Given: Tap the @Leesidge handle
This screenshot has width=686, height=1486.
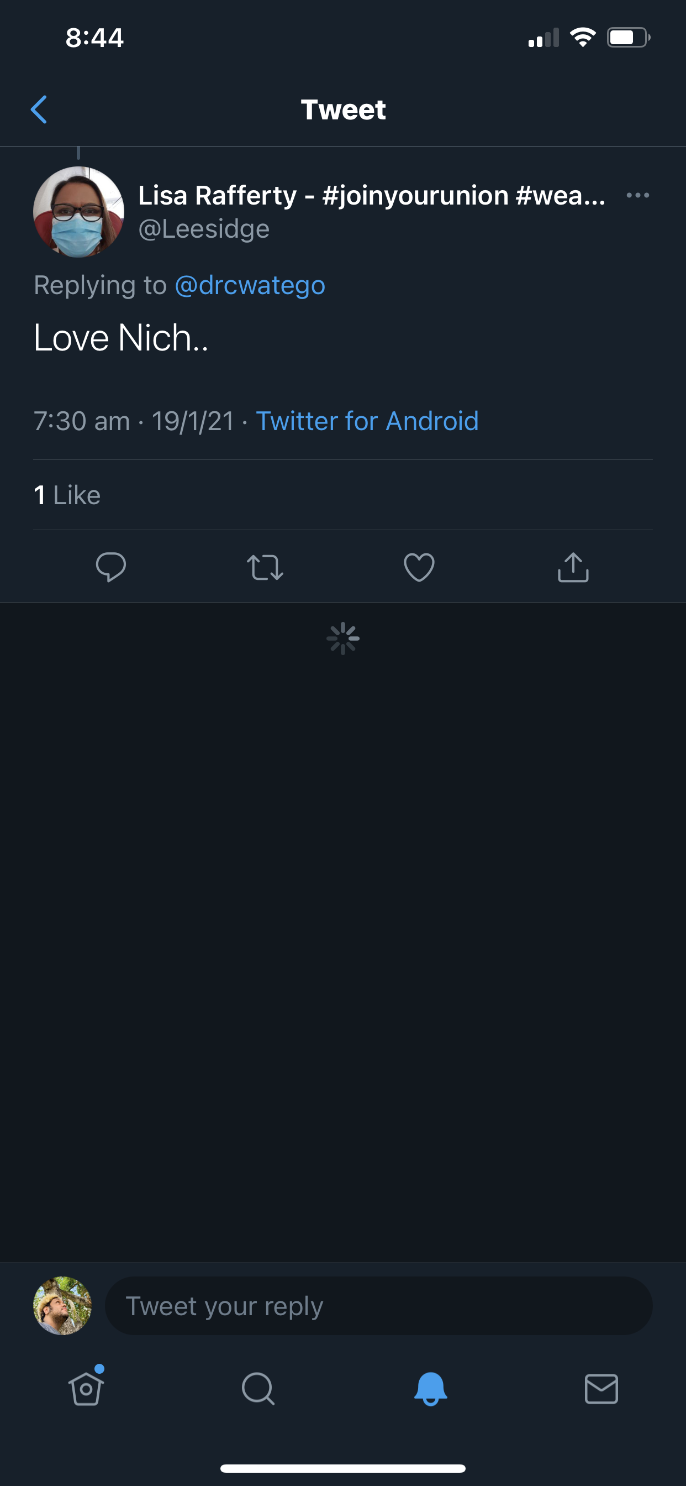Looking at the screenshot, I should pos(204,229).
